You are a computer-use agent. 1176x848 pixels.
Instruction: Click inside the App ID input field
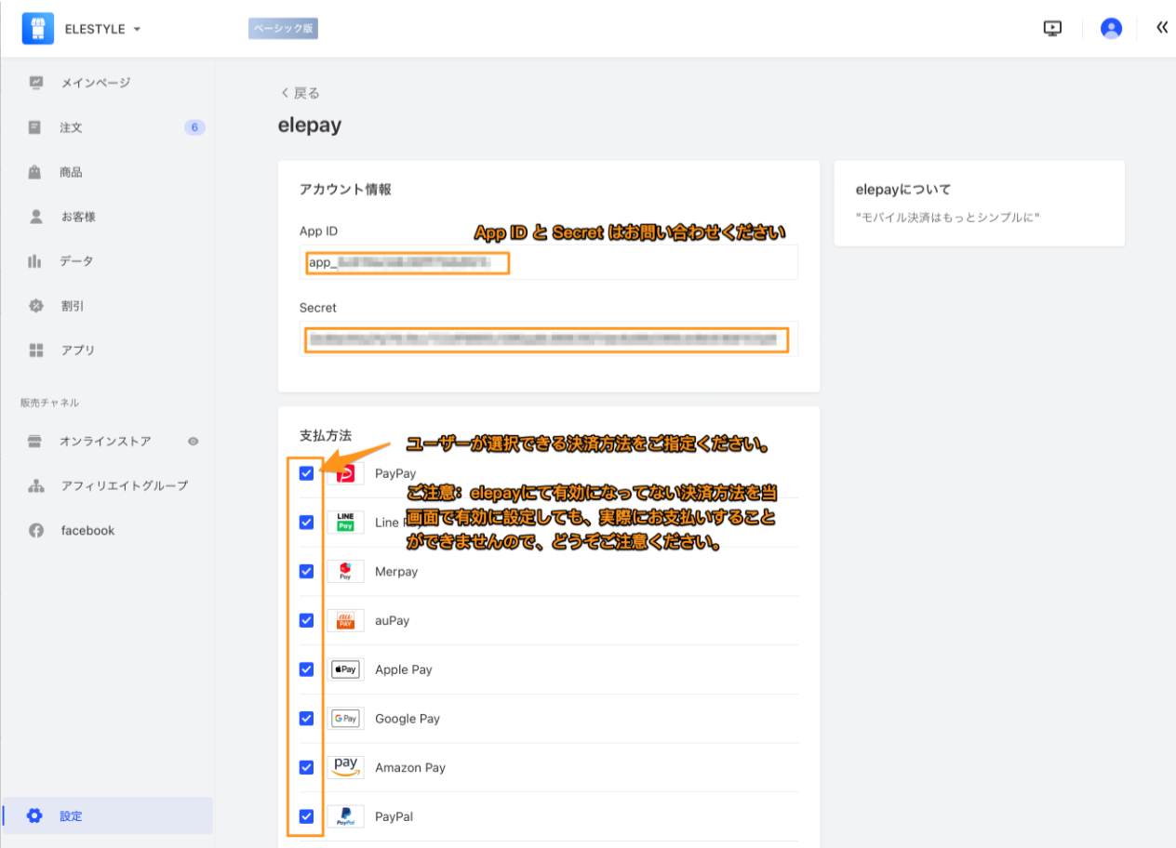click(x=407, y=263)
